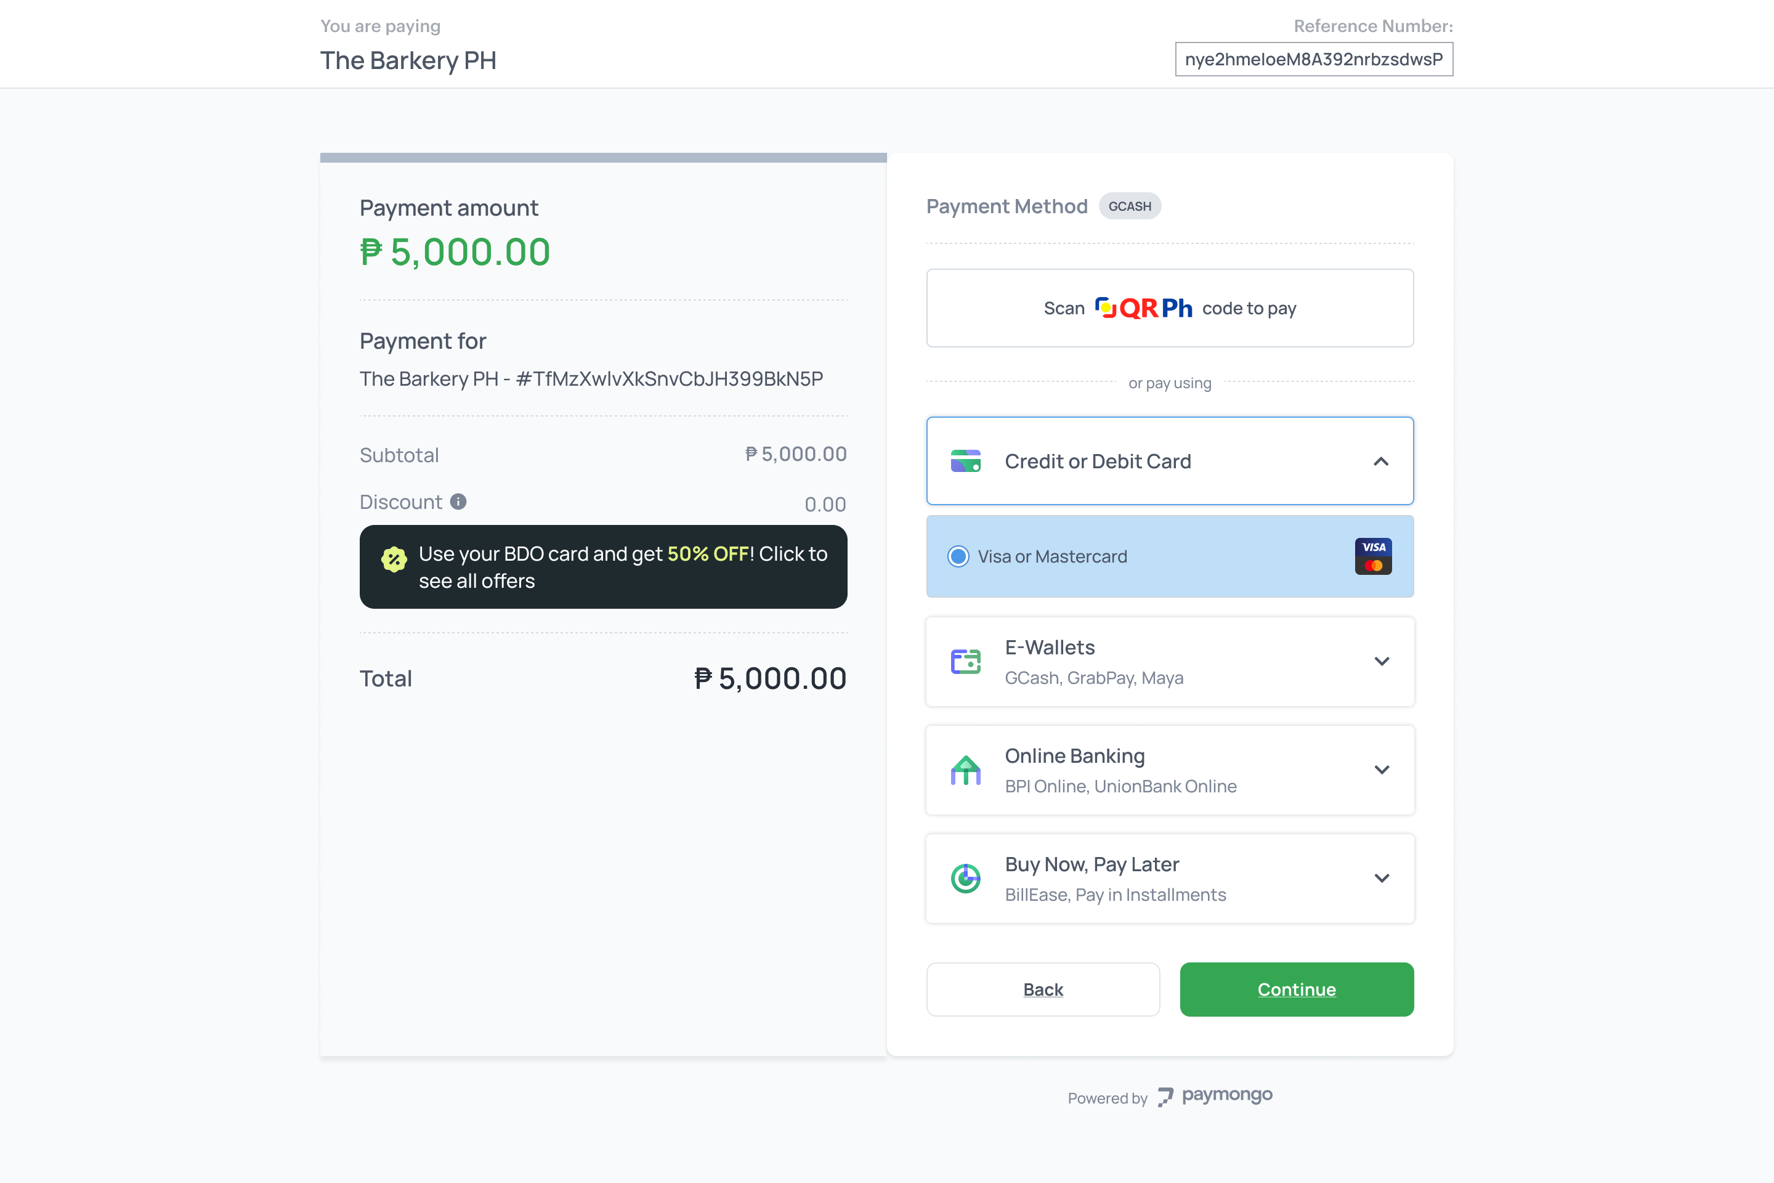Click the green discount badge icon
Image resolution: width=1774 pixels, height=1183 pixels.
394,559
